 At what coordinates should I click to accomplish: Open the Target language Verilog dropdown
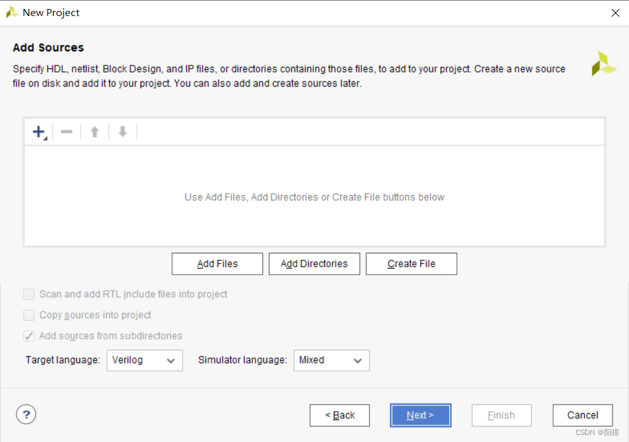pos(144,360)
